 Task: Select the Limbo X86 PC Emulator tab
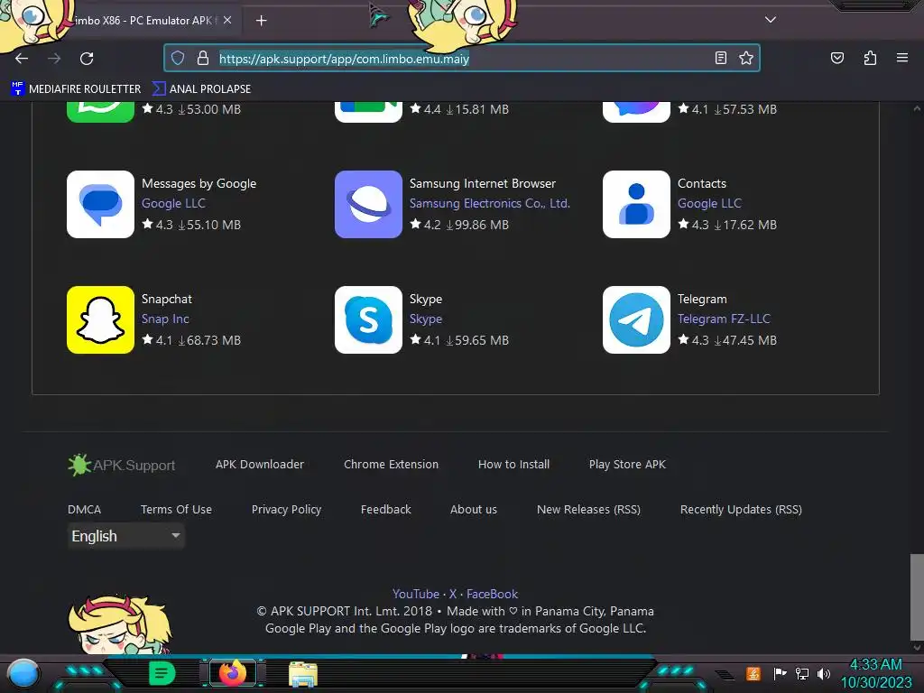tap(142, 21)
